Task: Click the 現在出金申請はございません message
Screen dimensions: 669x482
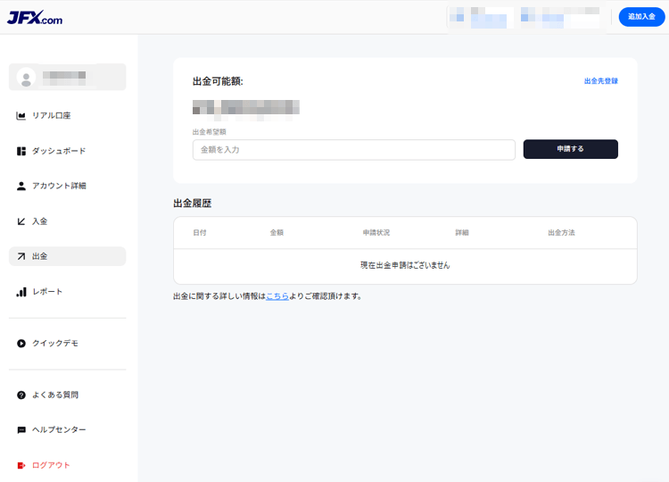Action: pos(405,265)
